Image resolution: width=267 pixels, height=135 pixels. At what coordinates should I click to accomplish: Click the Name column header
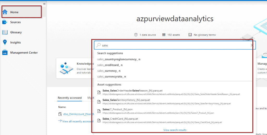click(x=62, y=107)
